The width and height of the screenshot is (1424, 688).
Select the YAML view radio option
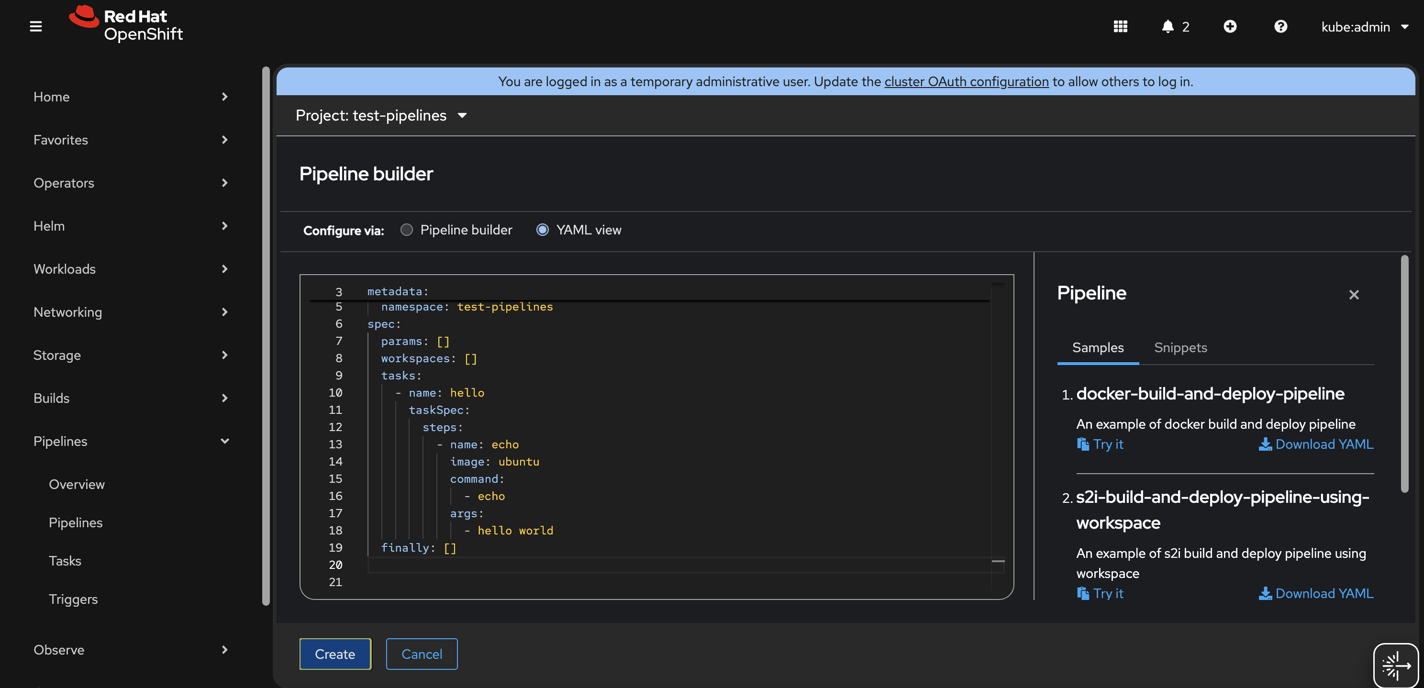542,230
